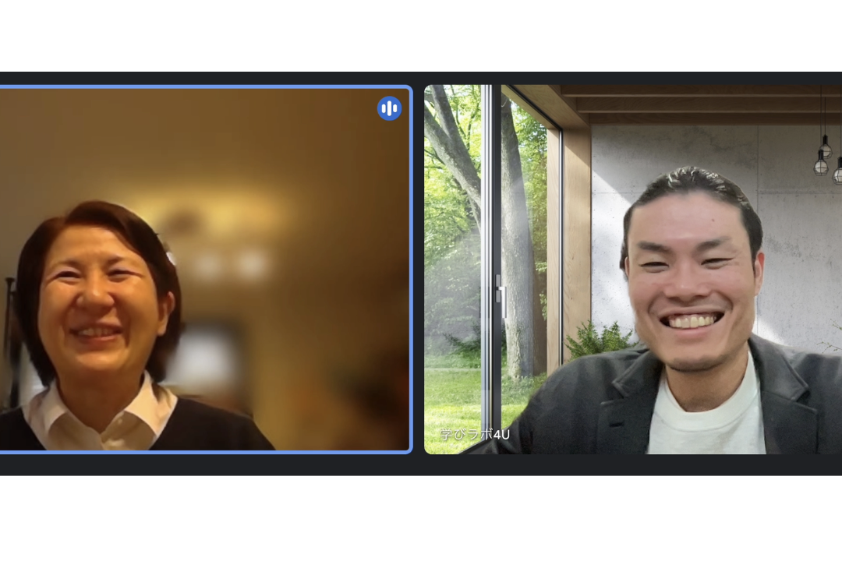Select the 学びラボ4U participant name label
Image resolution: width=842 pixels, height=561 pixels.
475,434
